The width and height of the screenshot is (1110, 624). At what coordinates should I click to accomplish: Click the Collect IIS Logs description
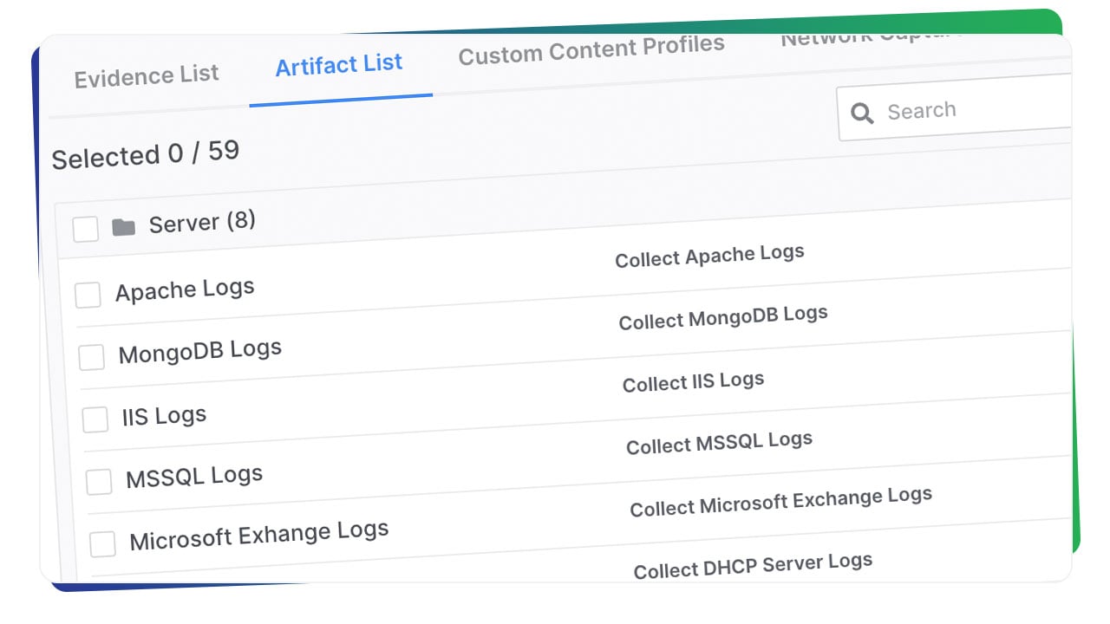[x=693, y=382]
